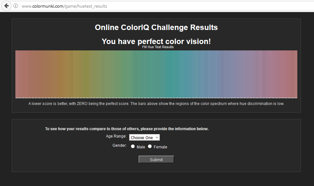Screen dimensions: 314x186
Task: Select the Male radio button
Action: pos(133,146)
